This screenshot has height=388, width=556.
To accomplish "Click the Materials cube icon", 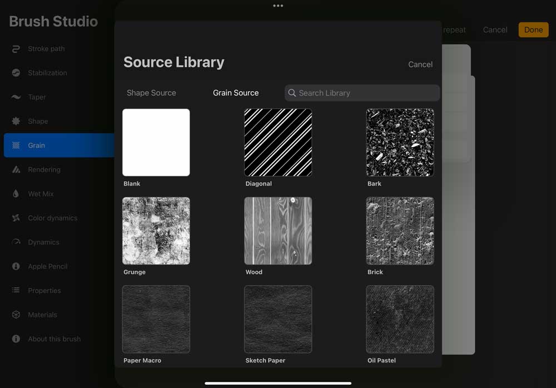I will click(x=16, y=315).
